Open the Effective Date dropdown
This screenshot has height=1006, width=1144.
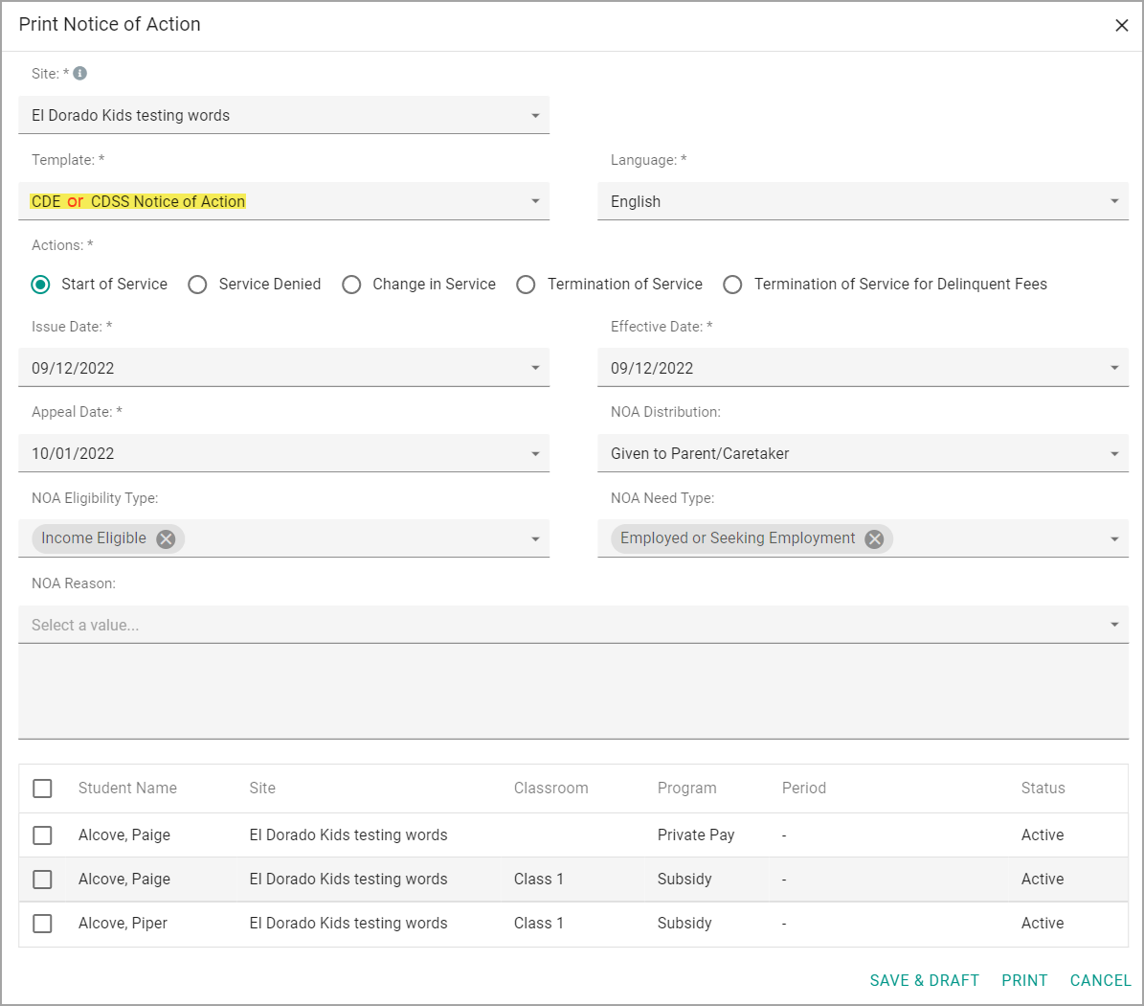(x=864, y=368)
